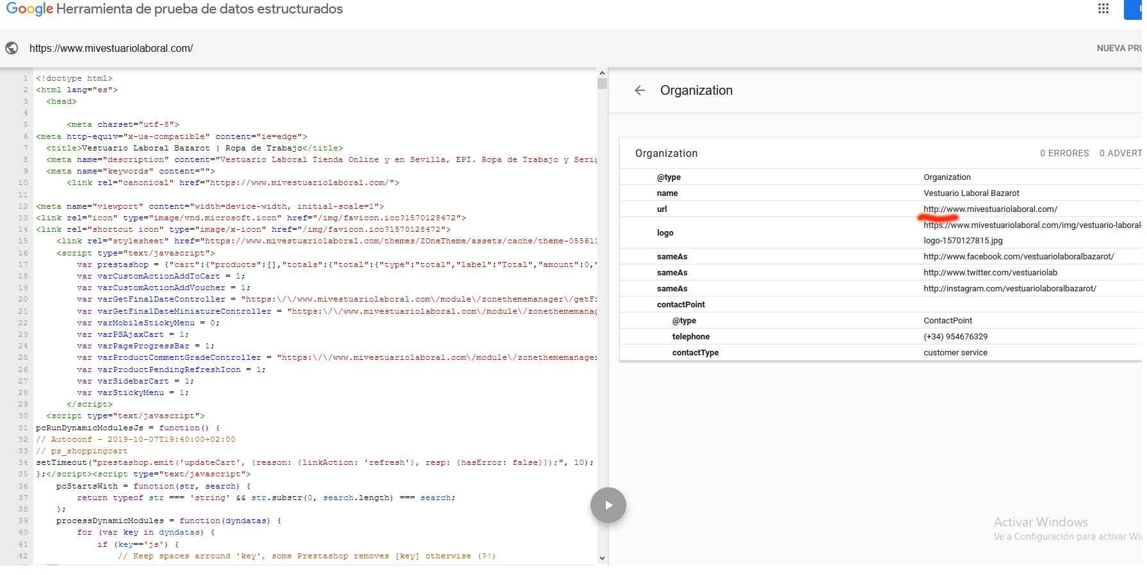The width and height of the screenshot is (1147, 575).
Task: Click the title tag on code line 7
Action: (195, 148)
